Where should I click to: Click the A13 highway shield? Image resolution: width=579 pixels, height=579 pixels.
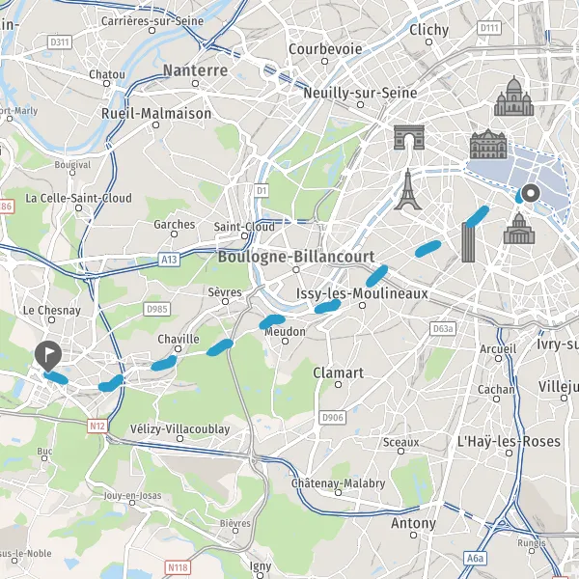(x=169, y=260)
